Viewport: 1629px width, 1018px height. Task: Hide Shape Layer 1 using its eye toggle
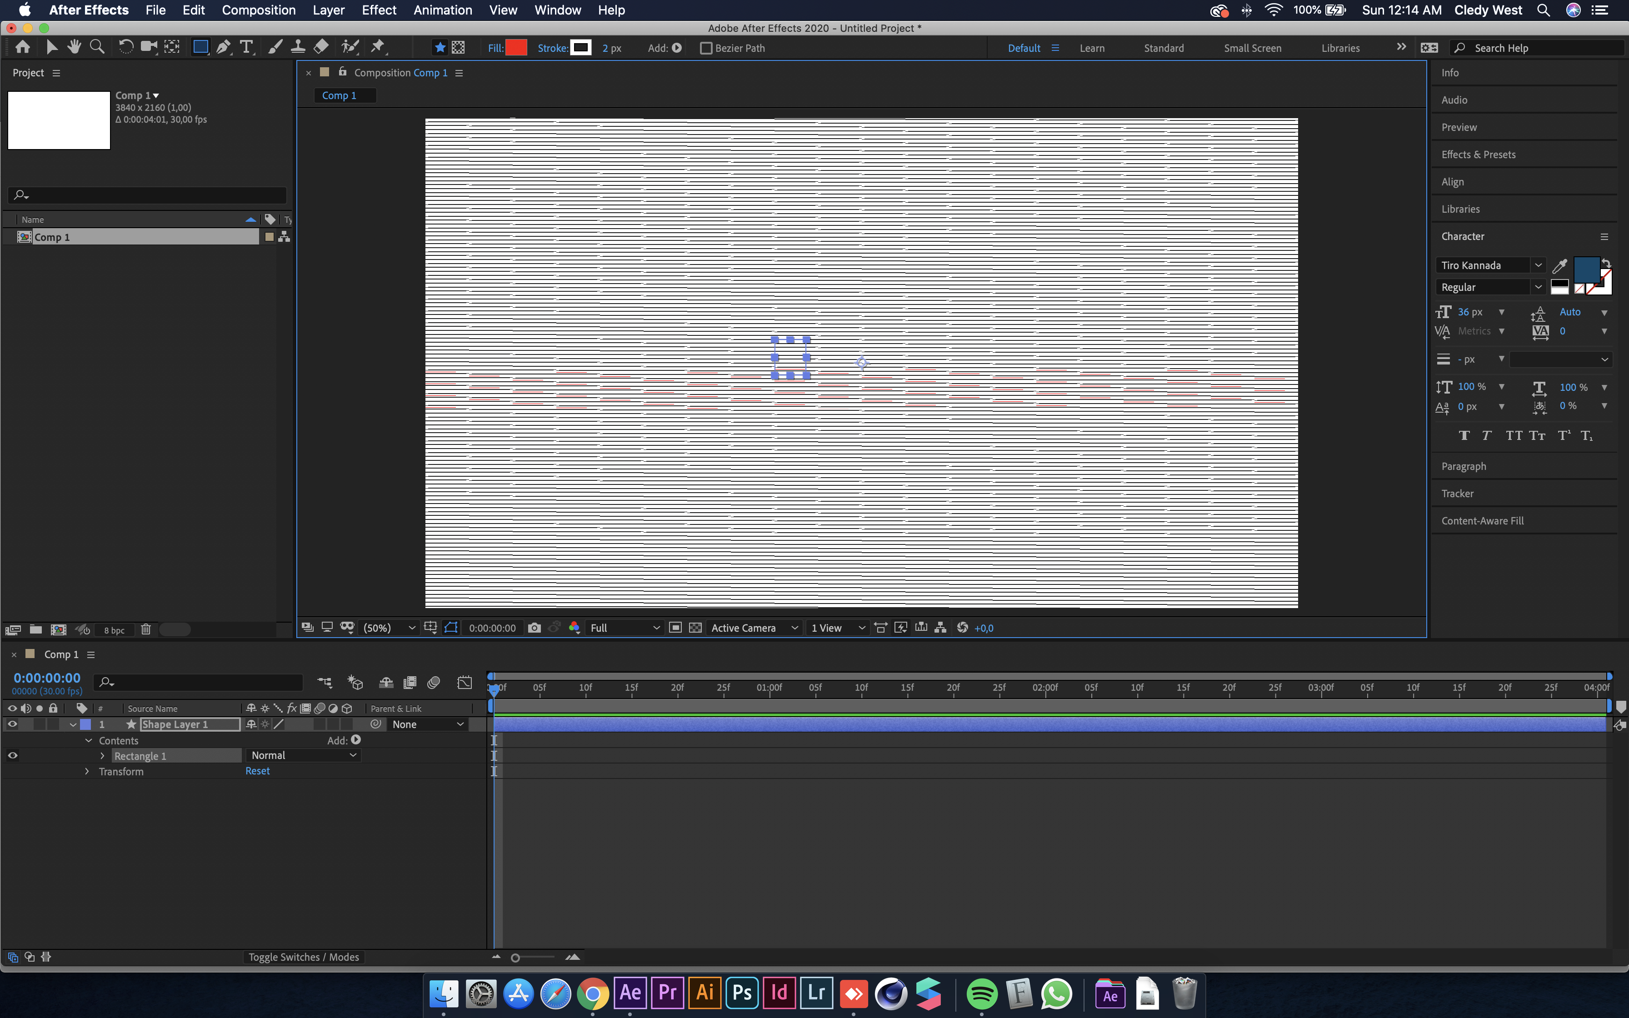(11, 724)
